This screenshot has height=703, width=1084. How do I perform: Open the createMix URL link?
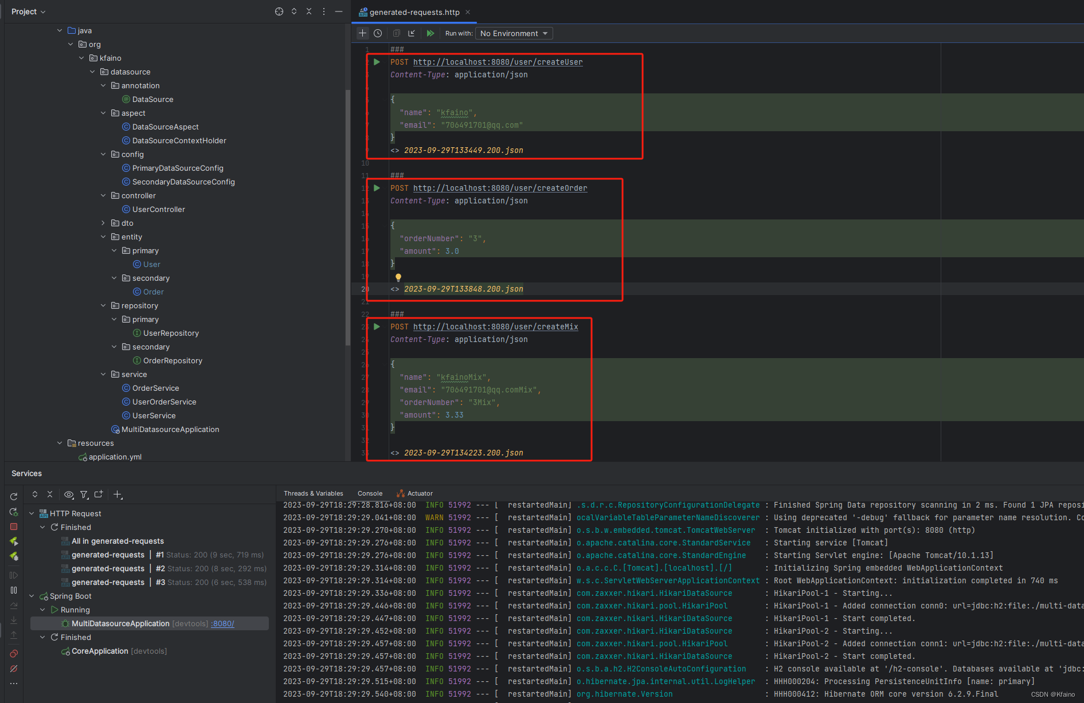coord(495,327)
